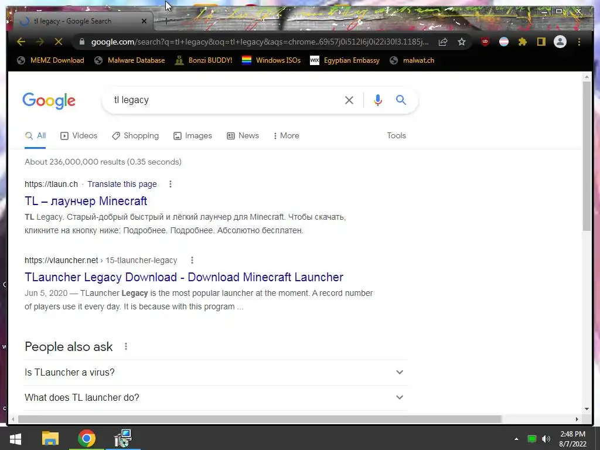Open a new tab
This screenshot has height=450, width=600.
[166, 21]
